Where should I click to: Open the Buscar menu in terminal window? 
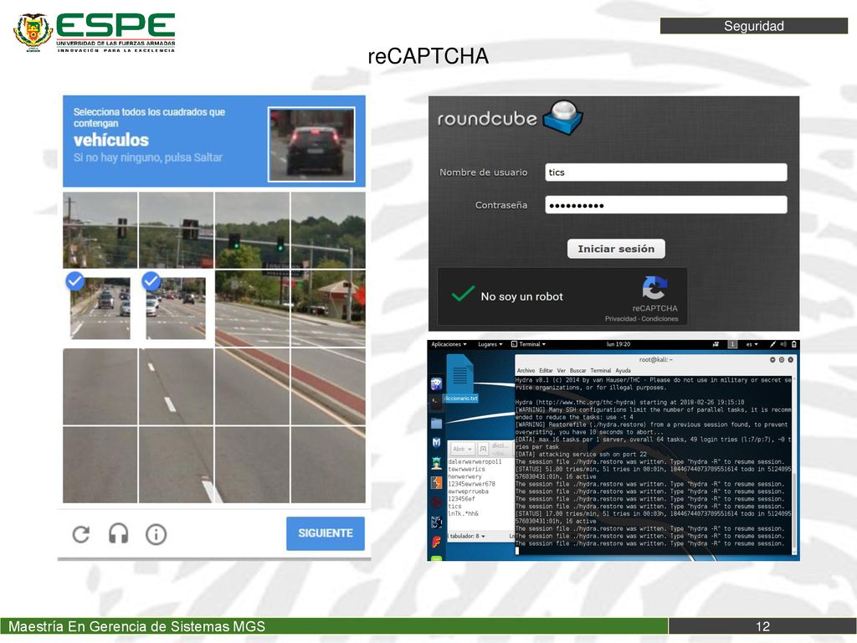577,370
